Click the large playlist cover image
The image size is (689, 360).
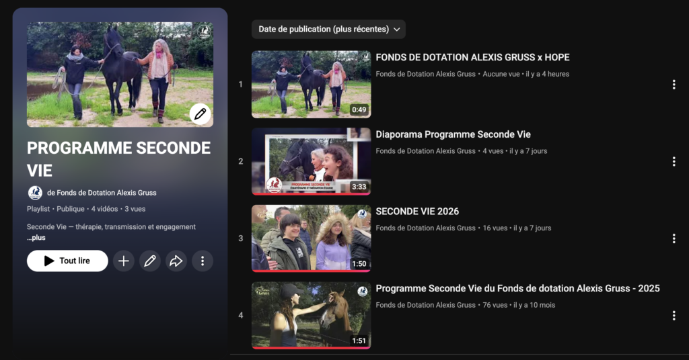120,75
